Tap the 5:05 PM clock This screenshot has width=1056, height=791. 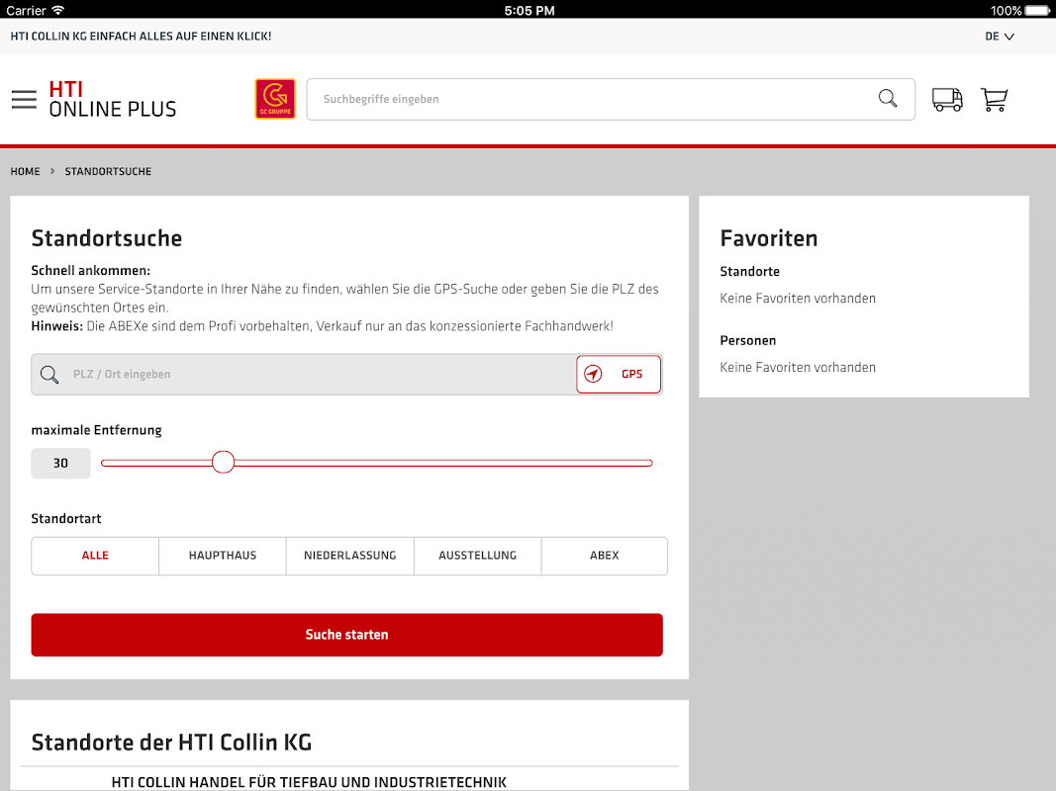pos(529,10)
